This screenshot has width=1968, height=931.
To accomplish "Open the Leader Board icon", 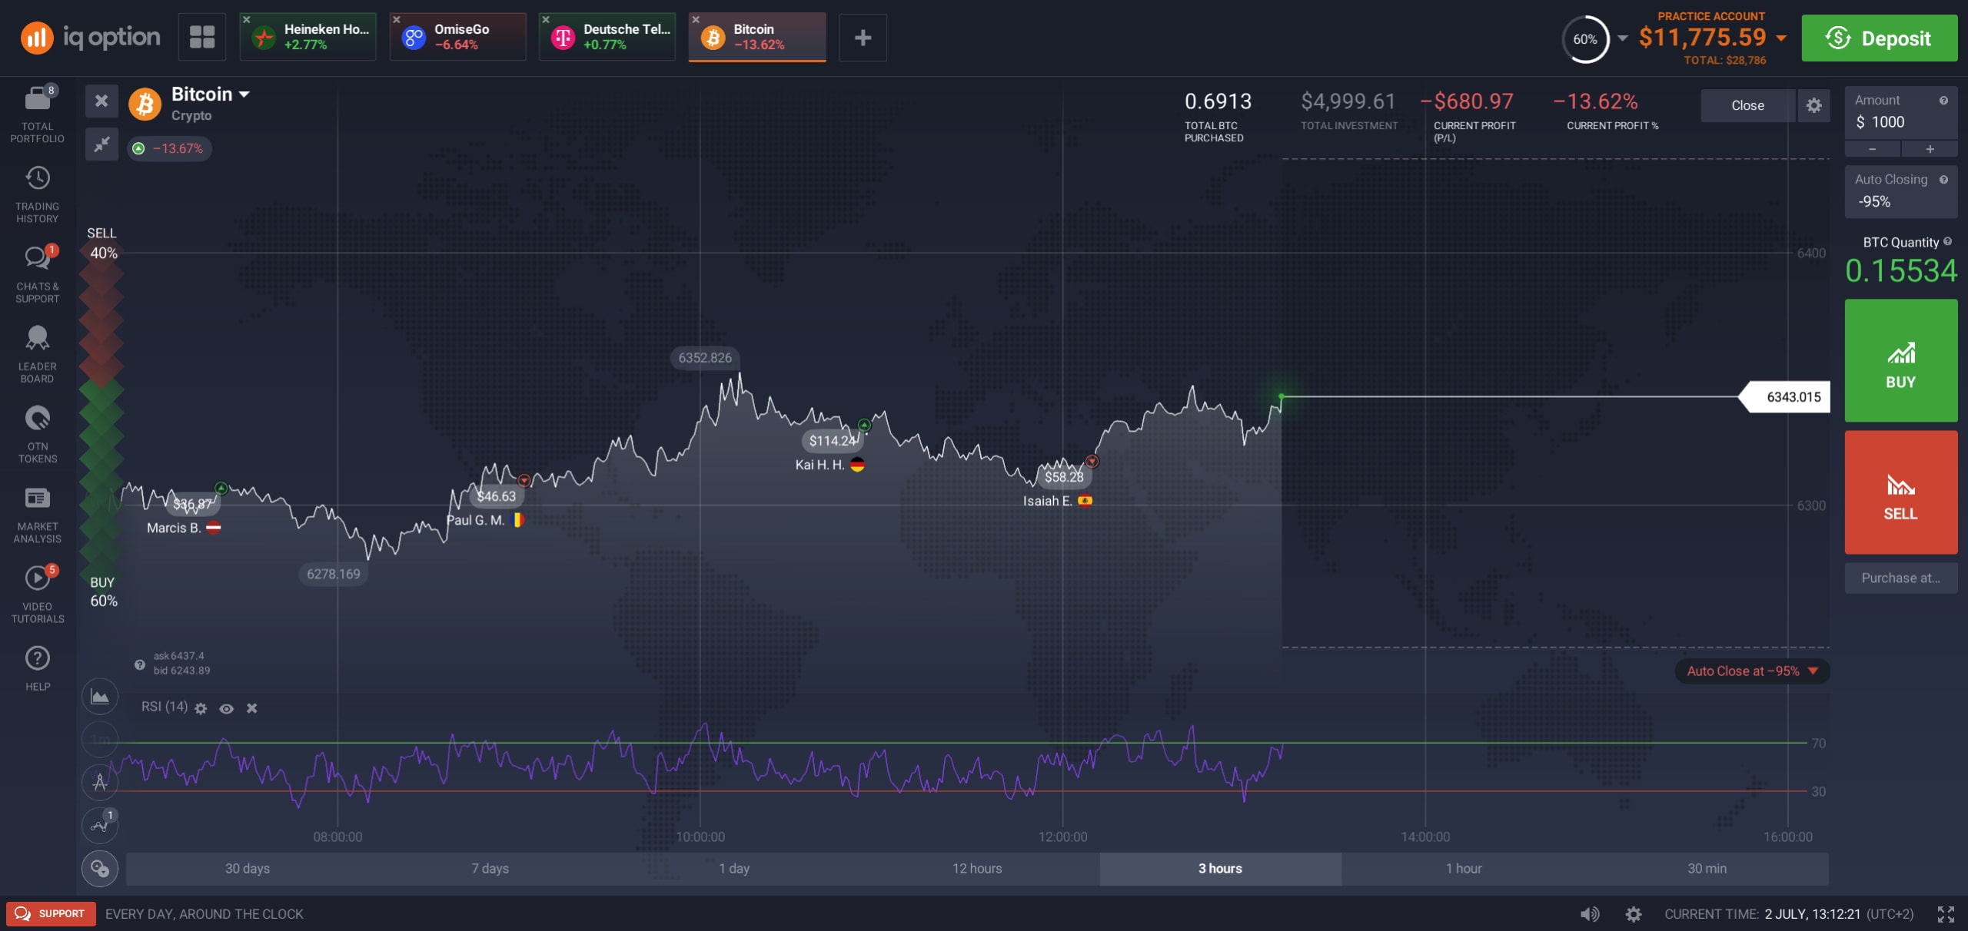I will pyautogui.click(x=37, y=338).
